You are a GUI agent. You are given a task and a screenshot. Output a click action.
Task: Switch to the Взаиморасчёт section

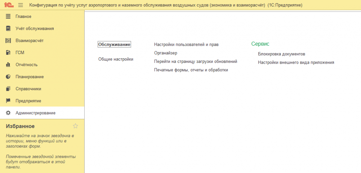[30, 41]
